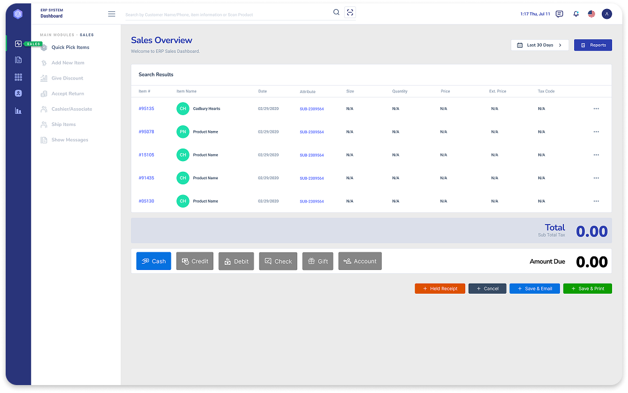
Task: Click the CH avatar in row #91435
Action: 183,178
